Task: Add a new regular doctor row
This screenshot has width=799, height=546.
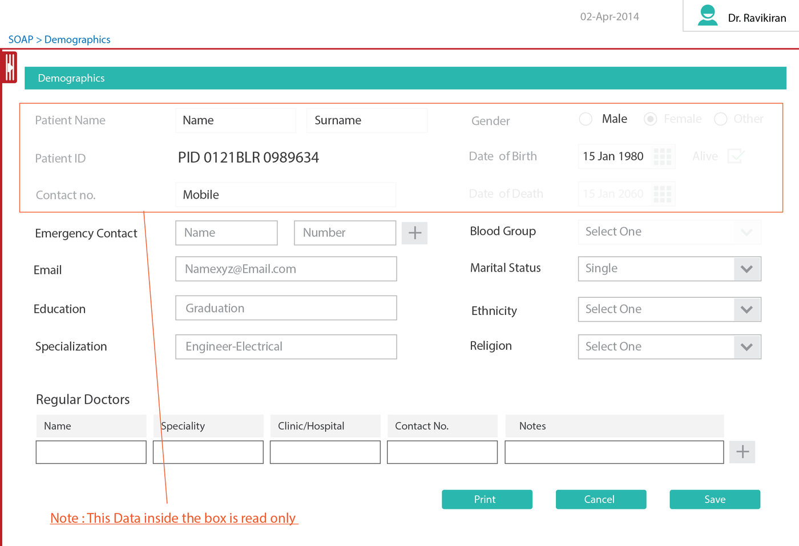Action: (x=742, y=451)
